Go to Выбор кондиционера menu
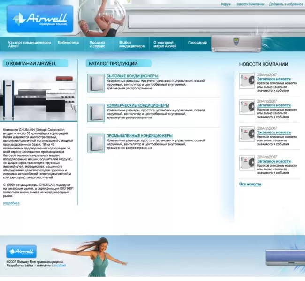Viewport: 305px width, 281px height. point(132,44)
